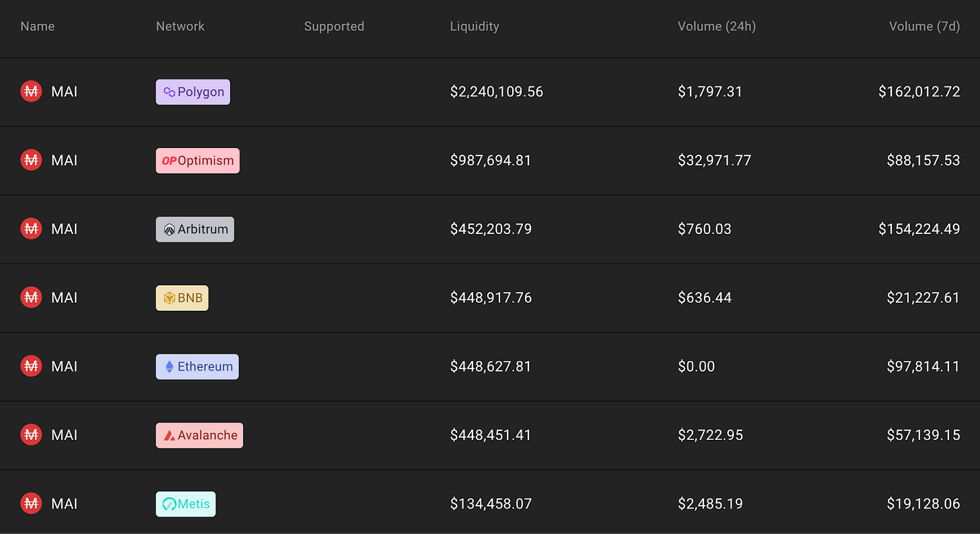This screenshot has height=534, width=980.
Task: Click the Ethereum diamond logo icon
Action: coord(170,366)
